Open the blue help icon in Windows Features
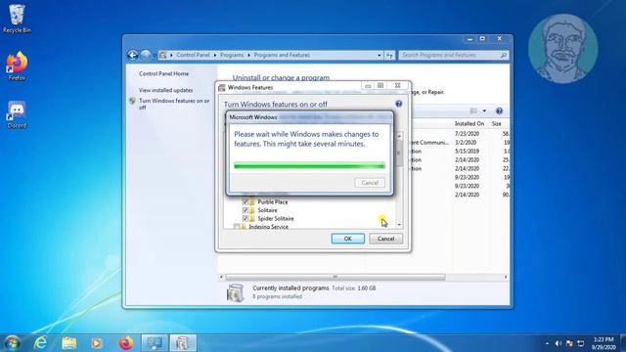The image size is (626, 352). (x=398, y=104)
